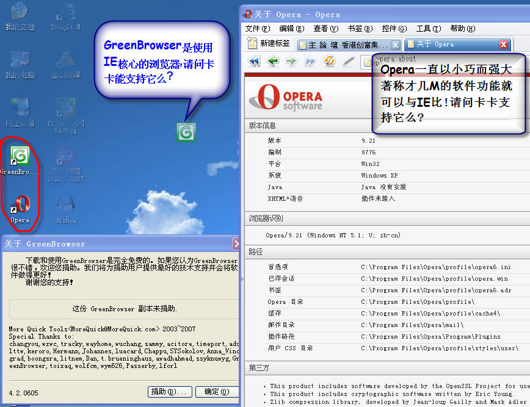Select the 金山快译 desktop icon

pyautogui.click(x=65, y=65)
